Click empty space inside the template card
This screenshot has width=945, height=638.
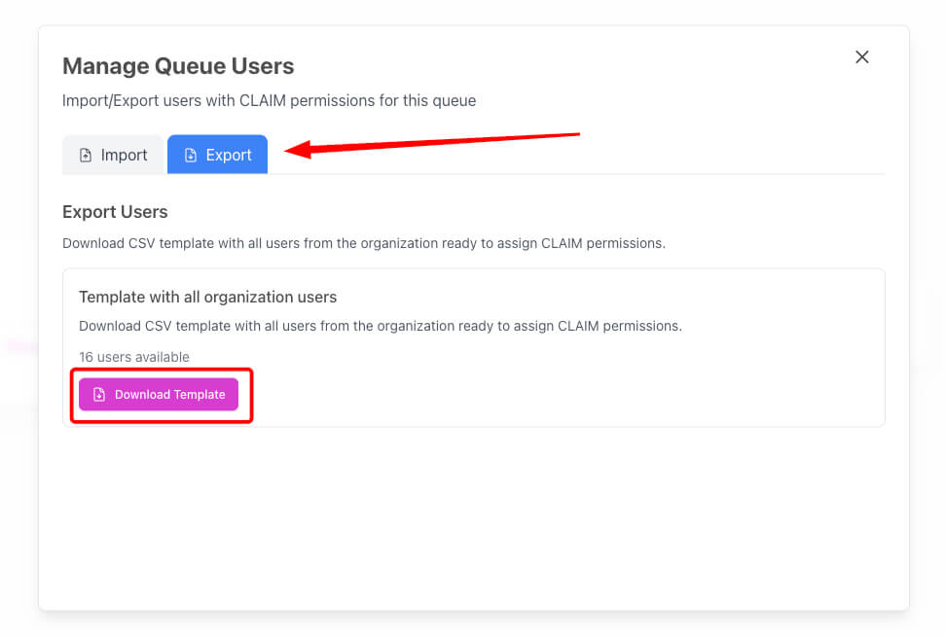542,385
